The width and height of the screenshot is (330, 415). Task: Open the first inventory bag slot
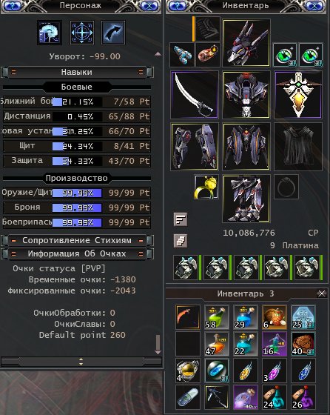coord(186,268)
